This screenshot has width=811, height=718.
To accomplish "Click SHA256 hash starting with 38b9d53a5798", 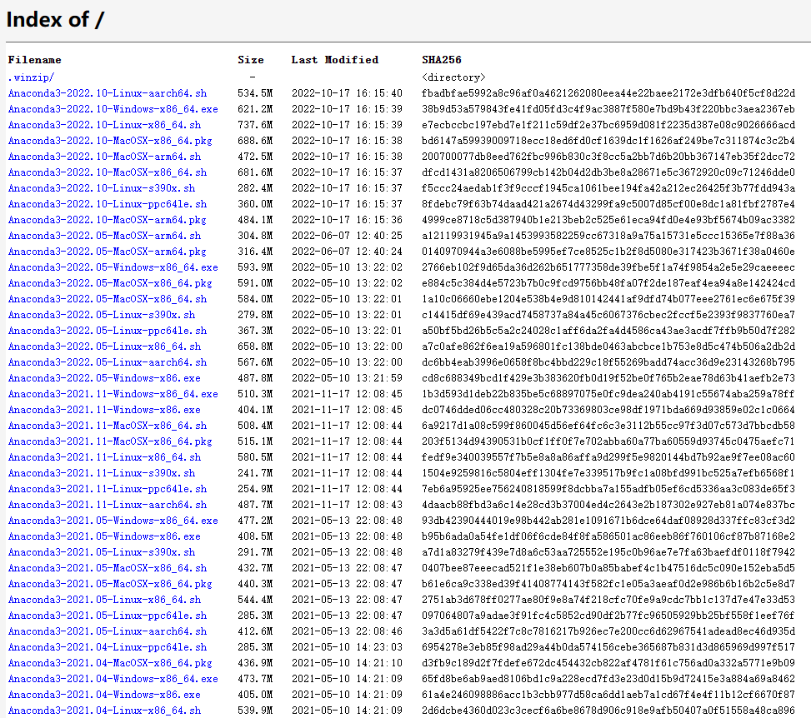I will (x=608, y=109).
